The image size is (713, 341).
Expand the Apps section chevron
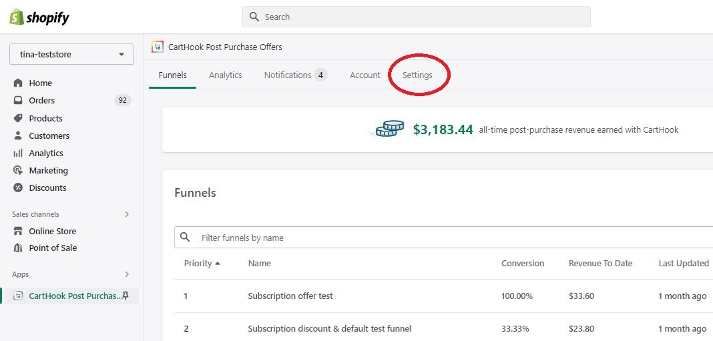(x=127, y=274)
